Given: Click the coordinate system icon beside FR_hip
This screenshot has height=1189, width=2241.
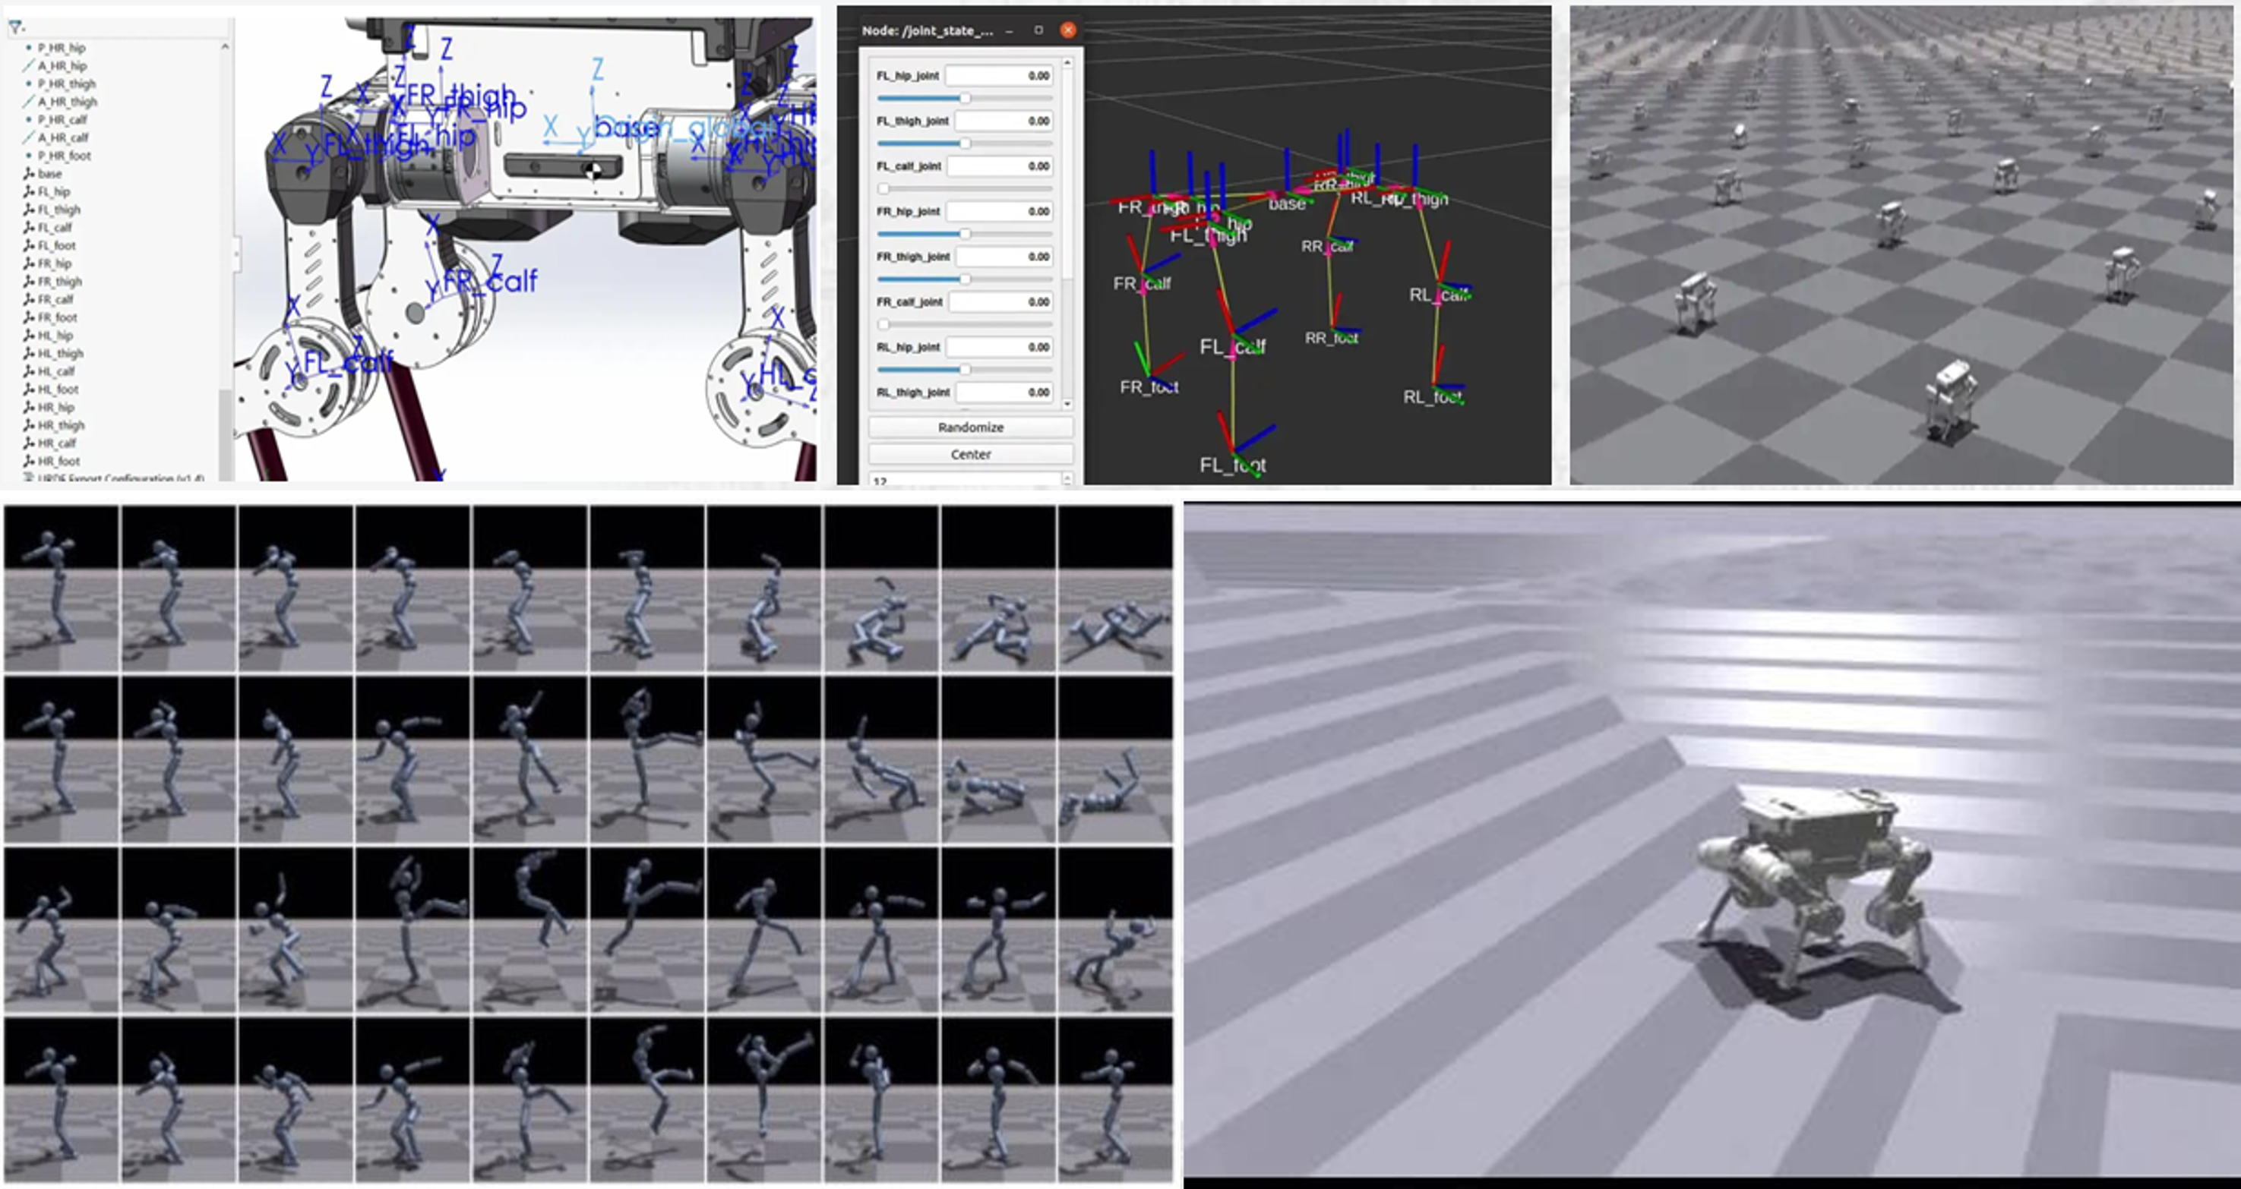Looking at the screenshot, I should (29, 263).
